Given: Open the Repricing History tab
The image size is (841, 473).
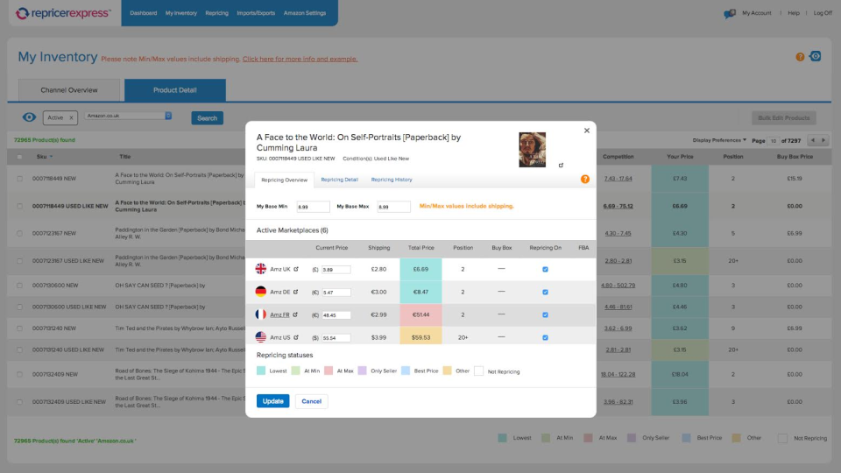Looking at the screenshot, I should point(392,180).
